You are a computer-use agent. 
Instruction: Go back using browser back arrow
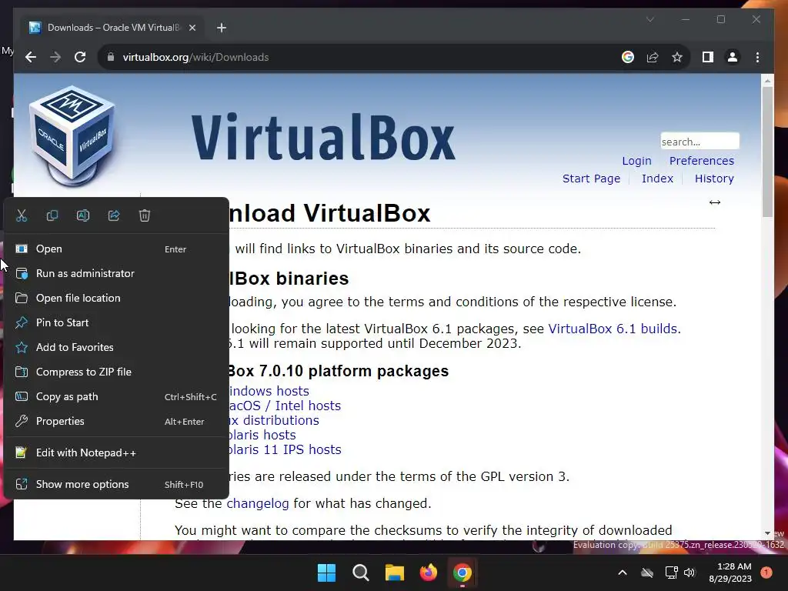point(31,57)
